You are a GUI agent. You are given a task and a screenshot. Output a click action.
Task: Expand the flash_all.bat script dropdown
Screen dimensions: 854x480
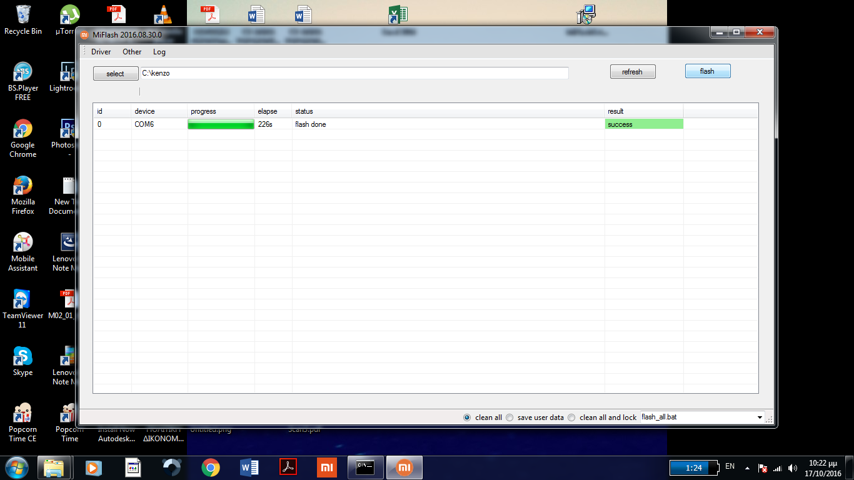pyautogui.click(x=760, y=417)
